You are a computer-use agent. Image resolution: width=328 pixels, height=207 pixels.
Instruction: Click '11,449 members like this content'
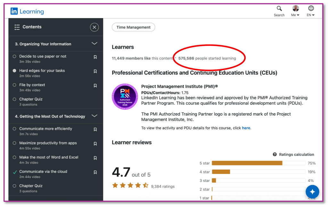coord(142,58)
